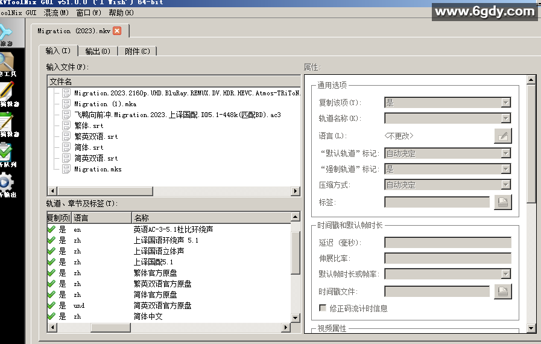The image size is (541, 344).
Task: Click the language edit pencil button
Action: [x=502, y=136]
